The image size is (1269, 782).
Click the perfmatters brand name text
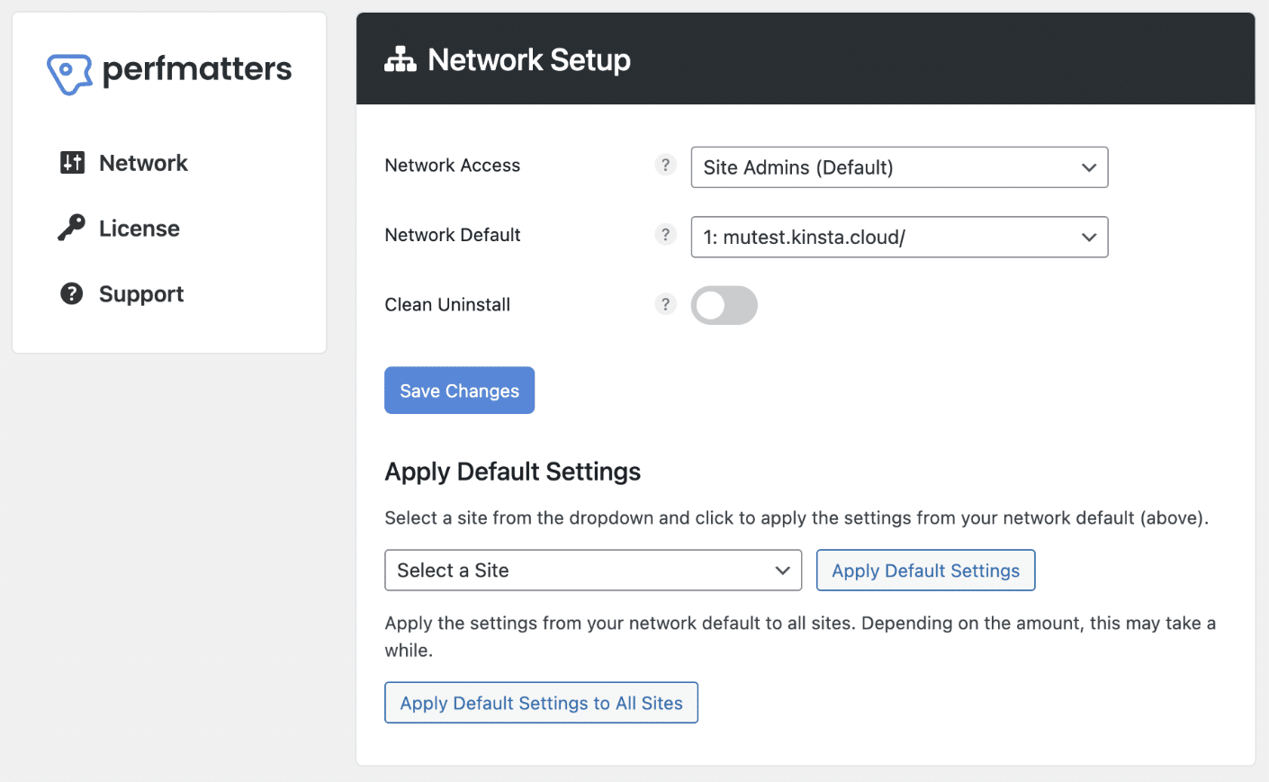pos(197,69)
